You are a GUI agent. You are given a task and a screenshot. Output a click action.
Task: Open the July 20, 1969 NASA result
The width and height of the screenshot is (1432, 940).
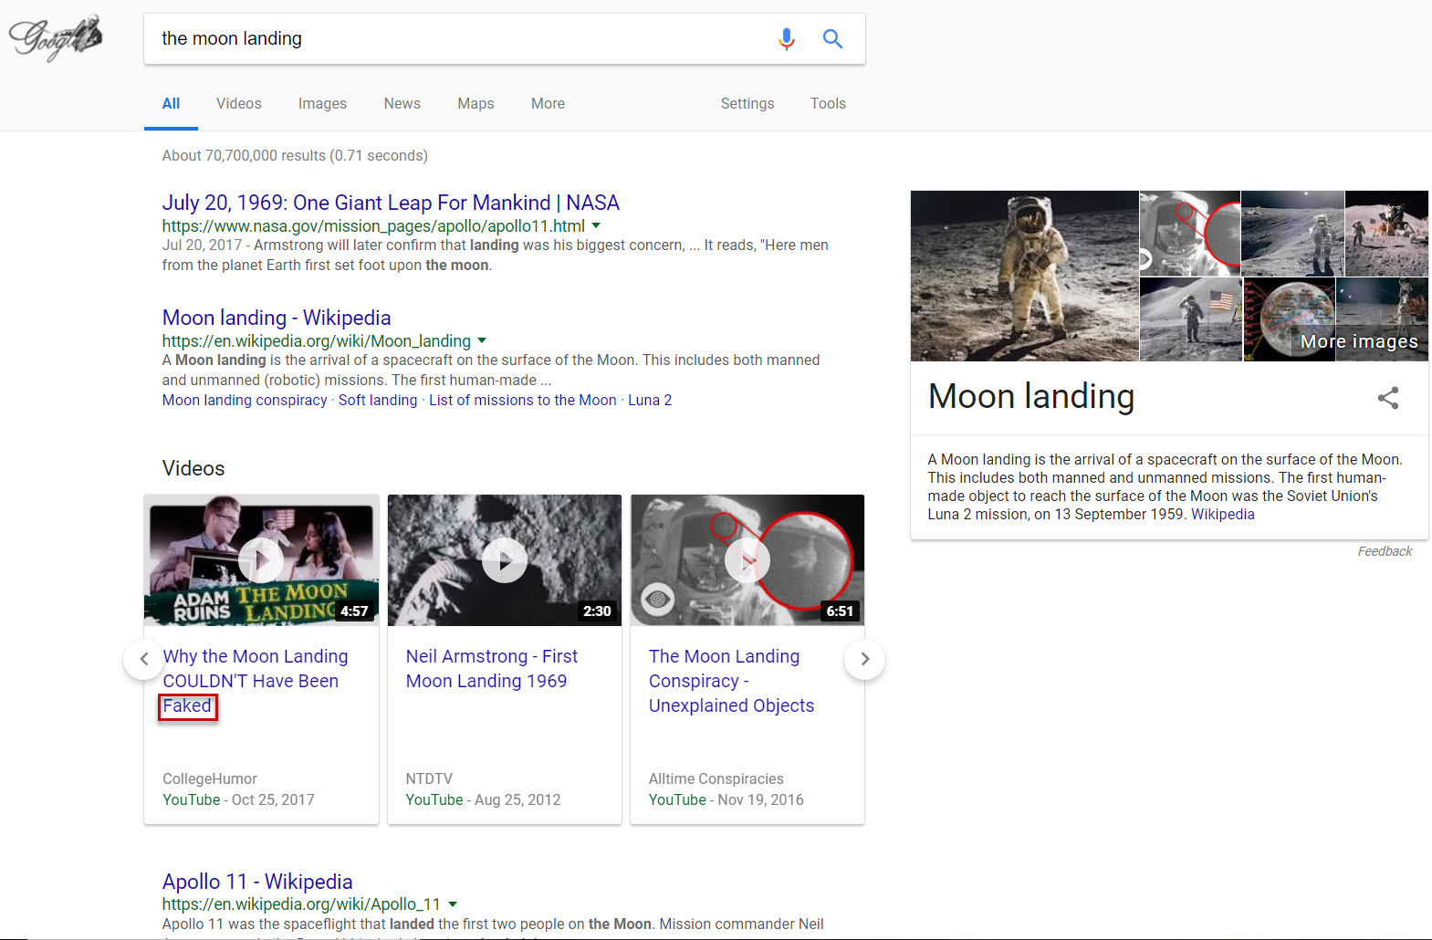(391, 203)
